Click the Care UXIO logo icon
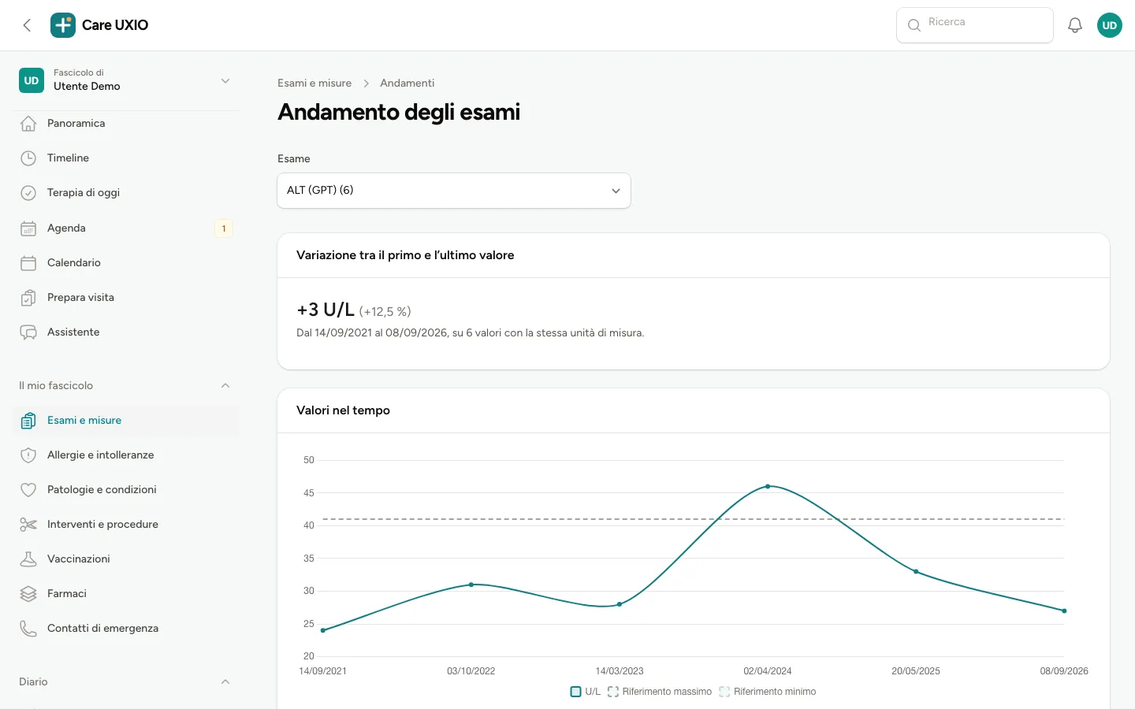Viewport: 1135px width, 709px height. [x=63, y=25]
